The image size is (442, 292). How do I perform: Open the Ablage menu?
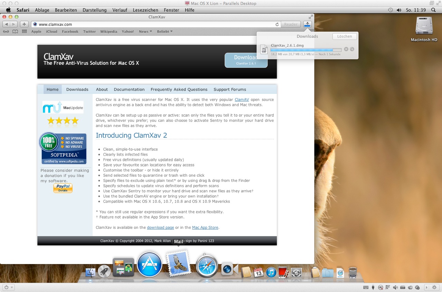pos(42,10)
